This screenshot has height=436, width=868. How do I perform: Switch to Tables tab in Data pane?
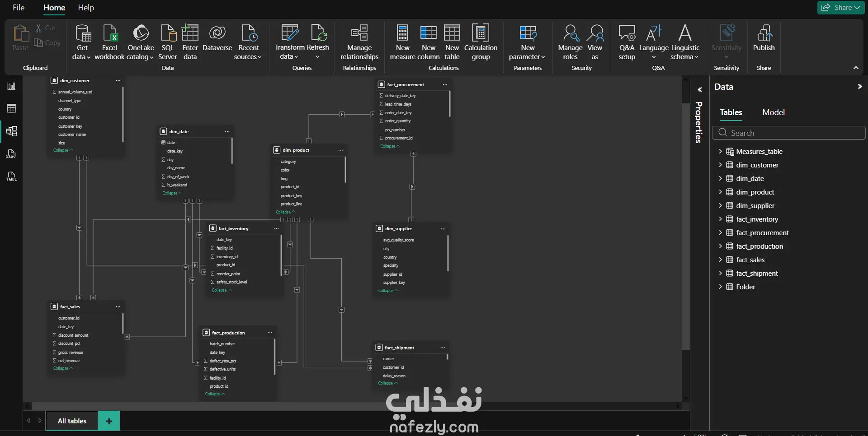(731, 112)
